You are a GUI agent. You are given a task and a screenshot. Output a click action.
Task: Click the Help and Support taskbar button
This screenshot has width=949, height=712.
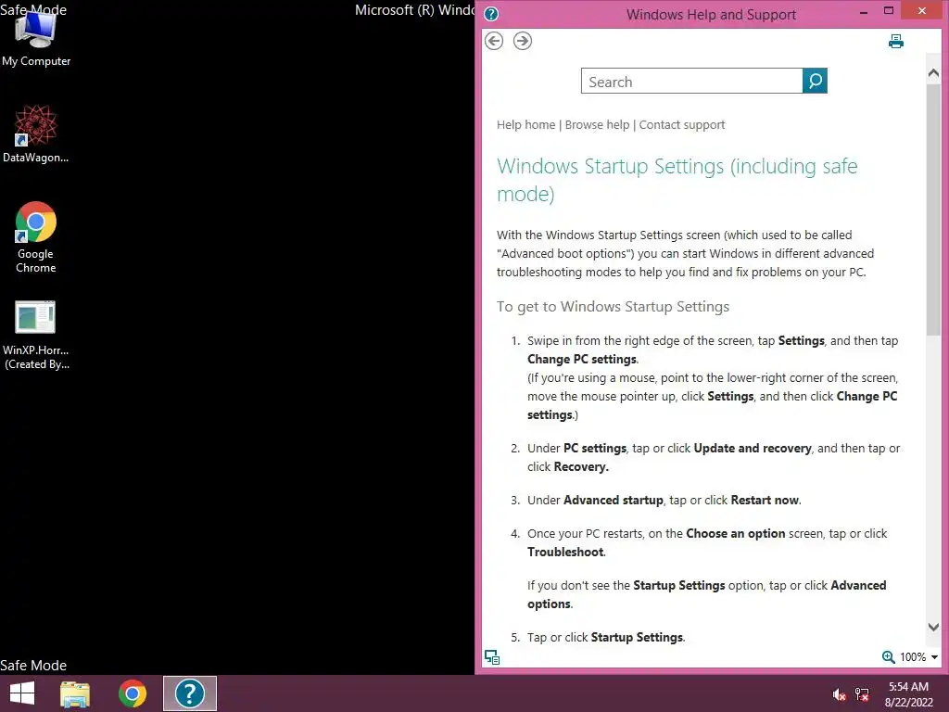click(189, 693)
